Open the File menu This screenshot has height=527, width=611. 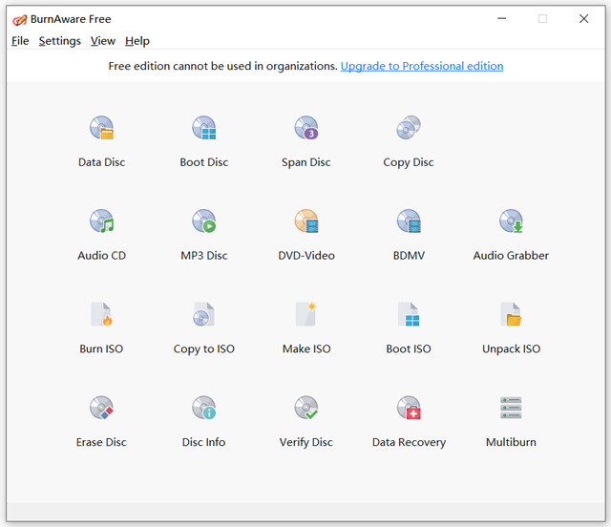click(20, 41)
